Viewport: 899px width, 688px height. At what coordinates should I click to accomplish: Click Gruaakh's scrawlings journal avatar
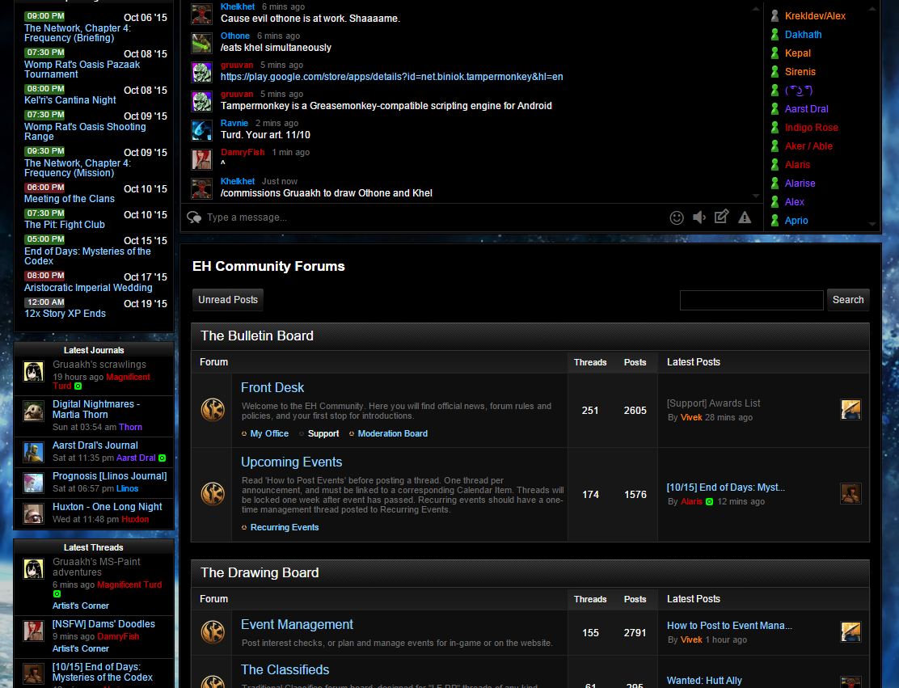[x=33, y=371]
